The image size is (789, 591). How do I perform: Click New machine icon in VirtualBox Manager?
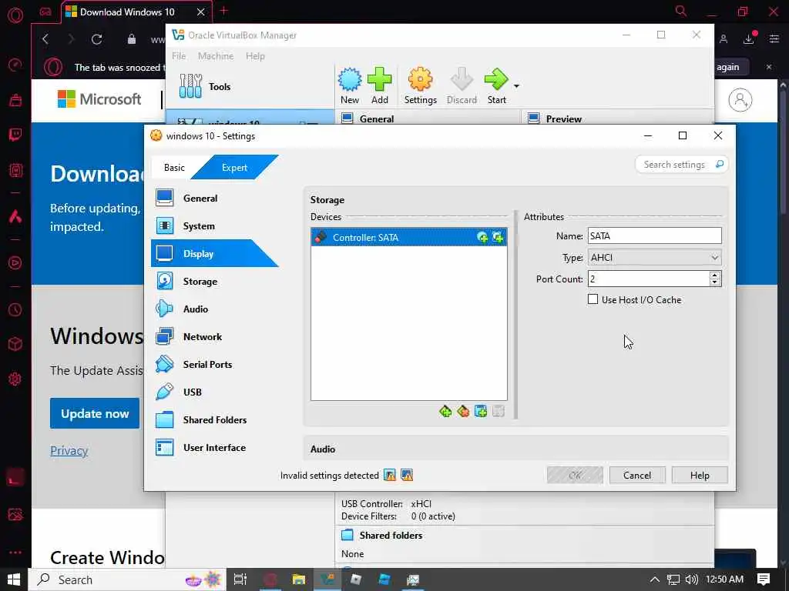tap(350, 80)
